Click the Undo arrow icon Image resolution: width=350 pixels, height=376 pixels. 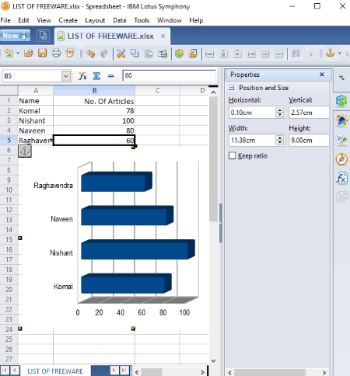pos(90,54)
